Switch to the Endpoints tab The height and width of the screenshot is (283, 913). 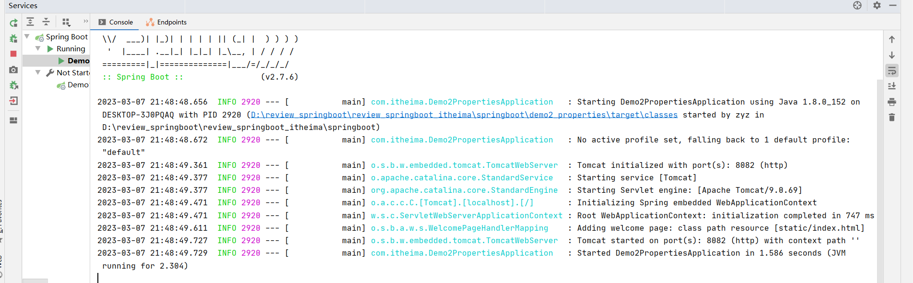pos(166,22)
